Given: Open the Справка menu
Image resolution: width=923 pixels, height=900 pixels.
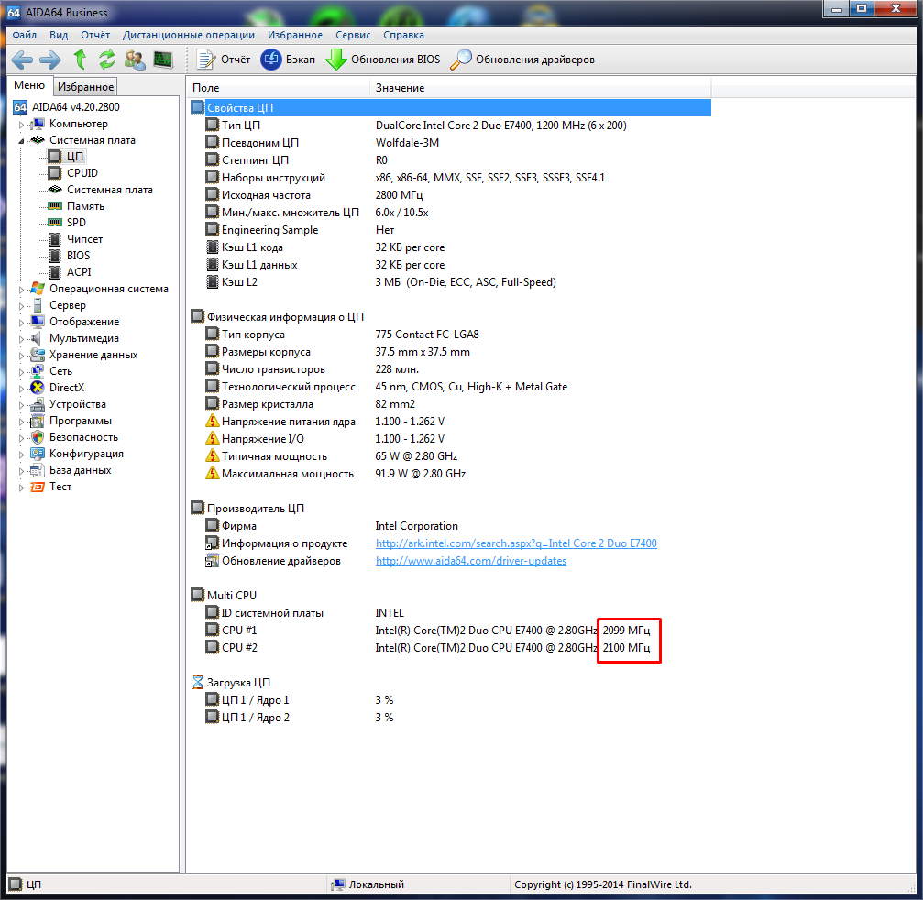Looking at the screenshot, I should point(404,35).
